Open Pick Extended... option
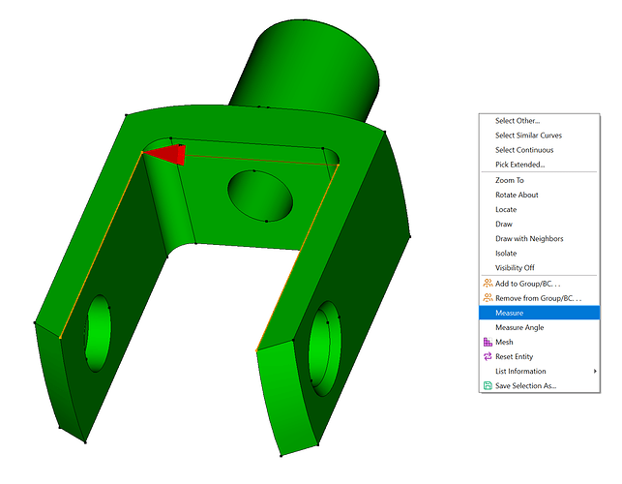Screen dimensions: 622x484 coord(539,165)
